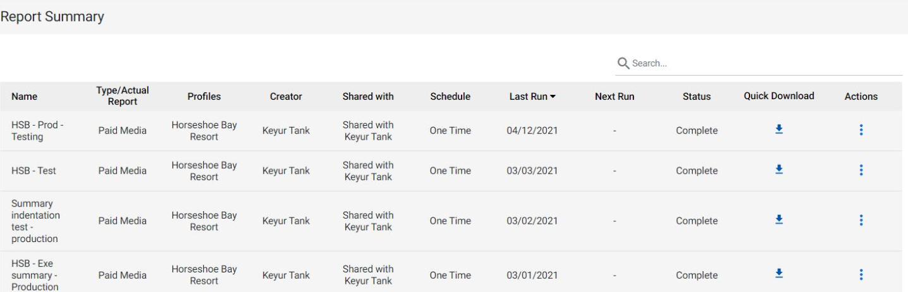This screenshot has width=908, height=292.
Task: Click the Schedule column header
Action: pyautogui.click(x=450, y=97)
